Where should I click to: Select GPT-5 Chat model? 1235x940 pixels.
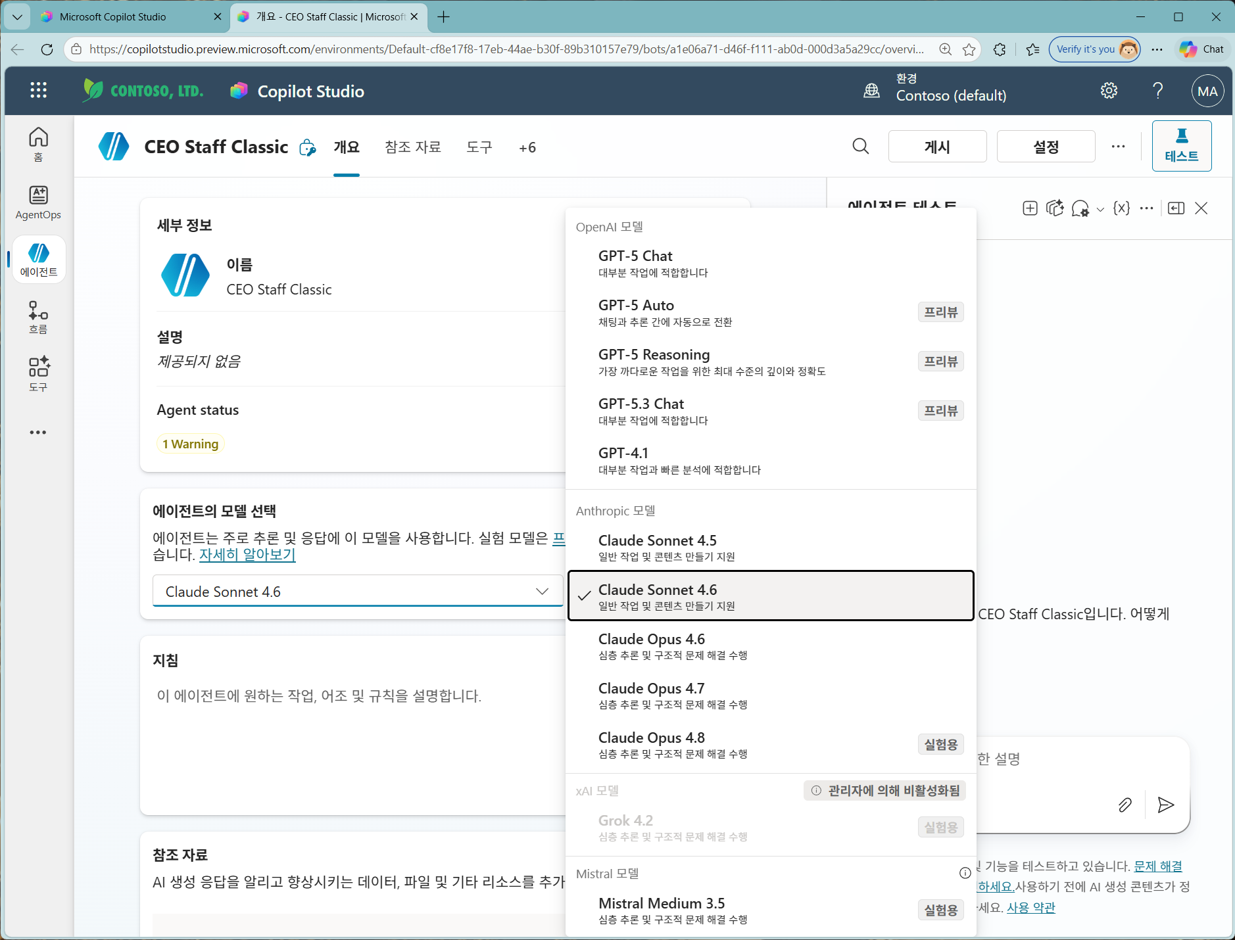[771, 263]
